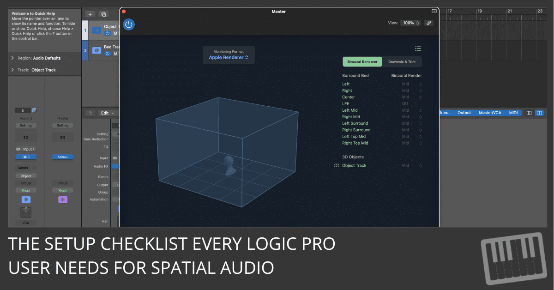Switch to the Downmix & Trim tab

[x=402, y=61]
